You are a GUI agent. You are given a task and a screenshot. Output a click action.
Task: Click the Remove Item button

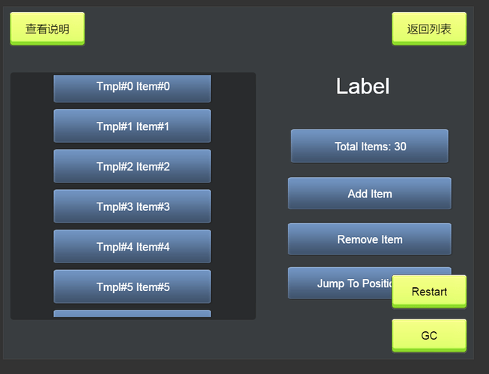(x=369, y=239)
